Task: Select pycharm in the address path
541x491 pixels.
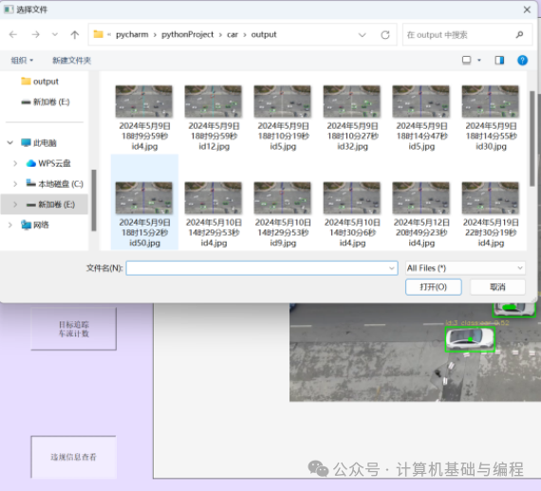Action: (132, 34)
